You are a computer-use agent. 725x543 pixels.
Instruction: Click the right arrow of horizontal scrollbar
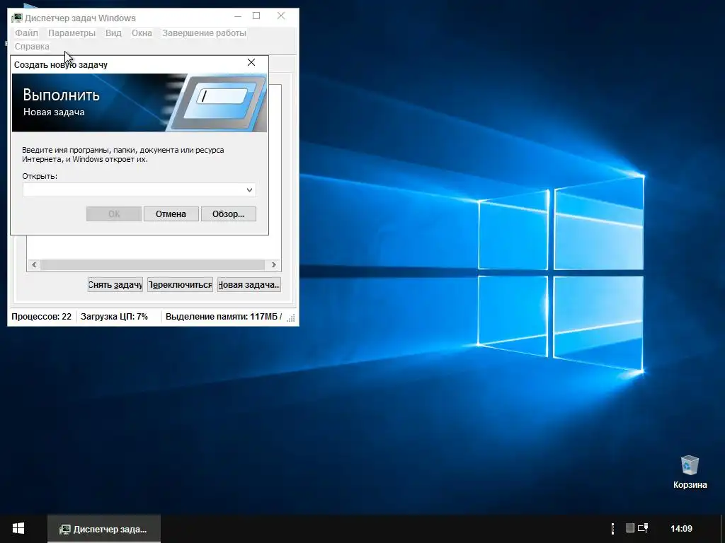[274, 264]
